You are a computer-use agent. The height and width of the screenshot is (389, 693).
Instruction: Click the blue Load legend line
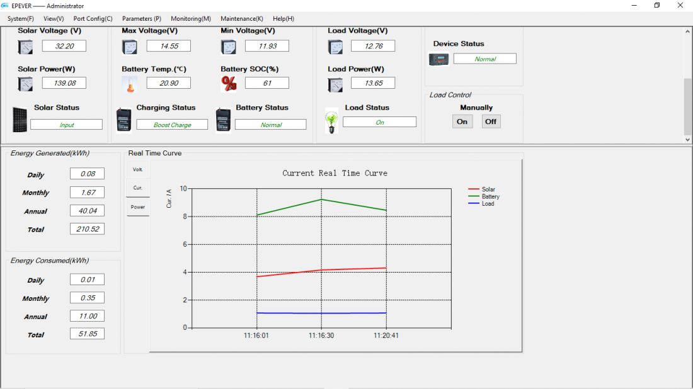coord(474,203)
